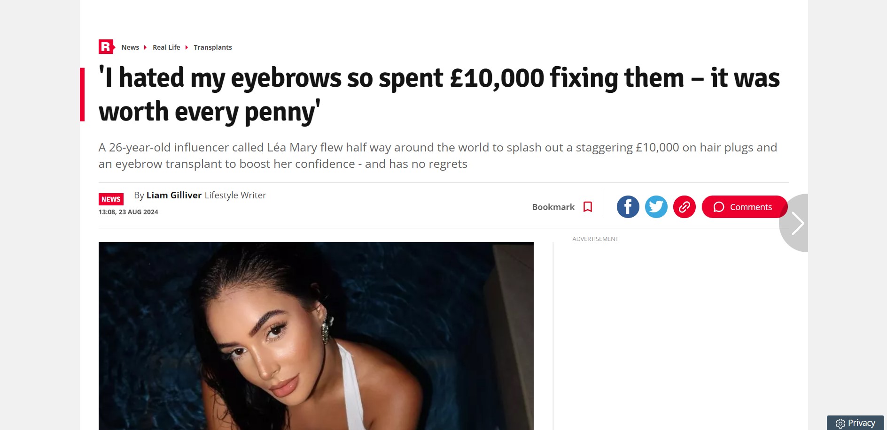Click the eyebrows article headline
Image resolution: width=887 pixels, height=430 pixels.
[x=439, y=95]
